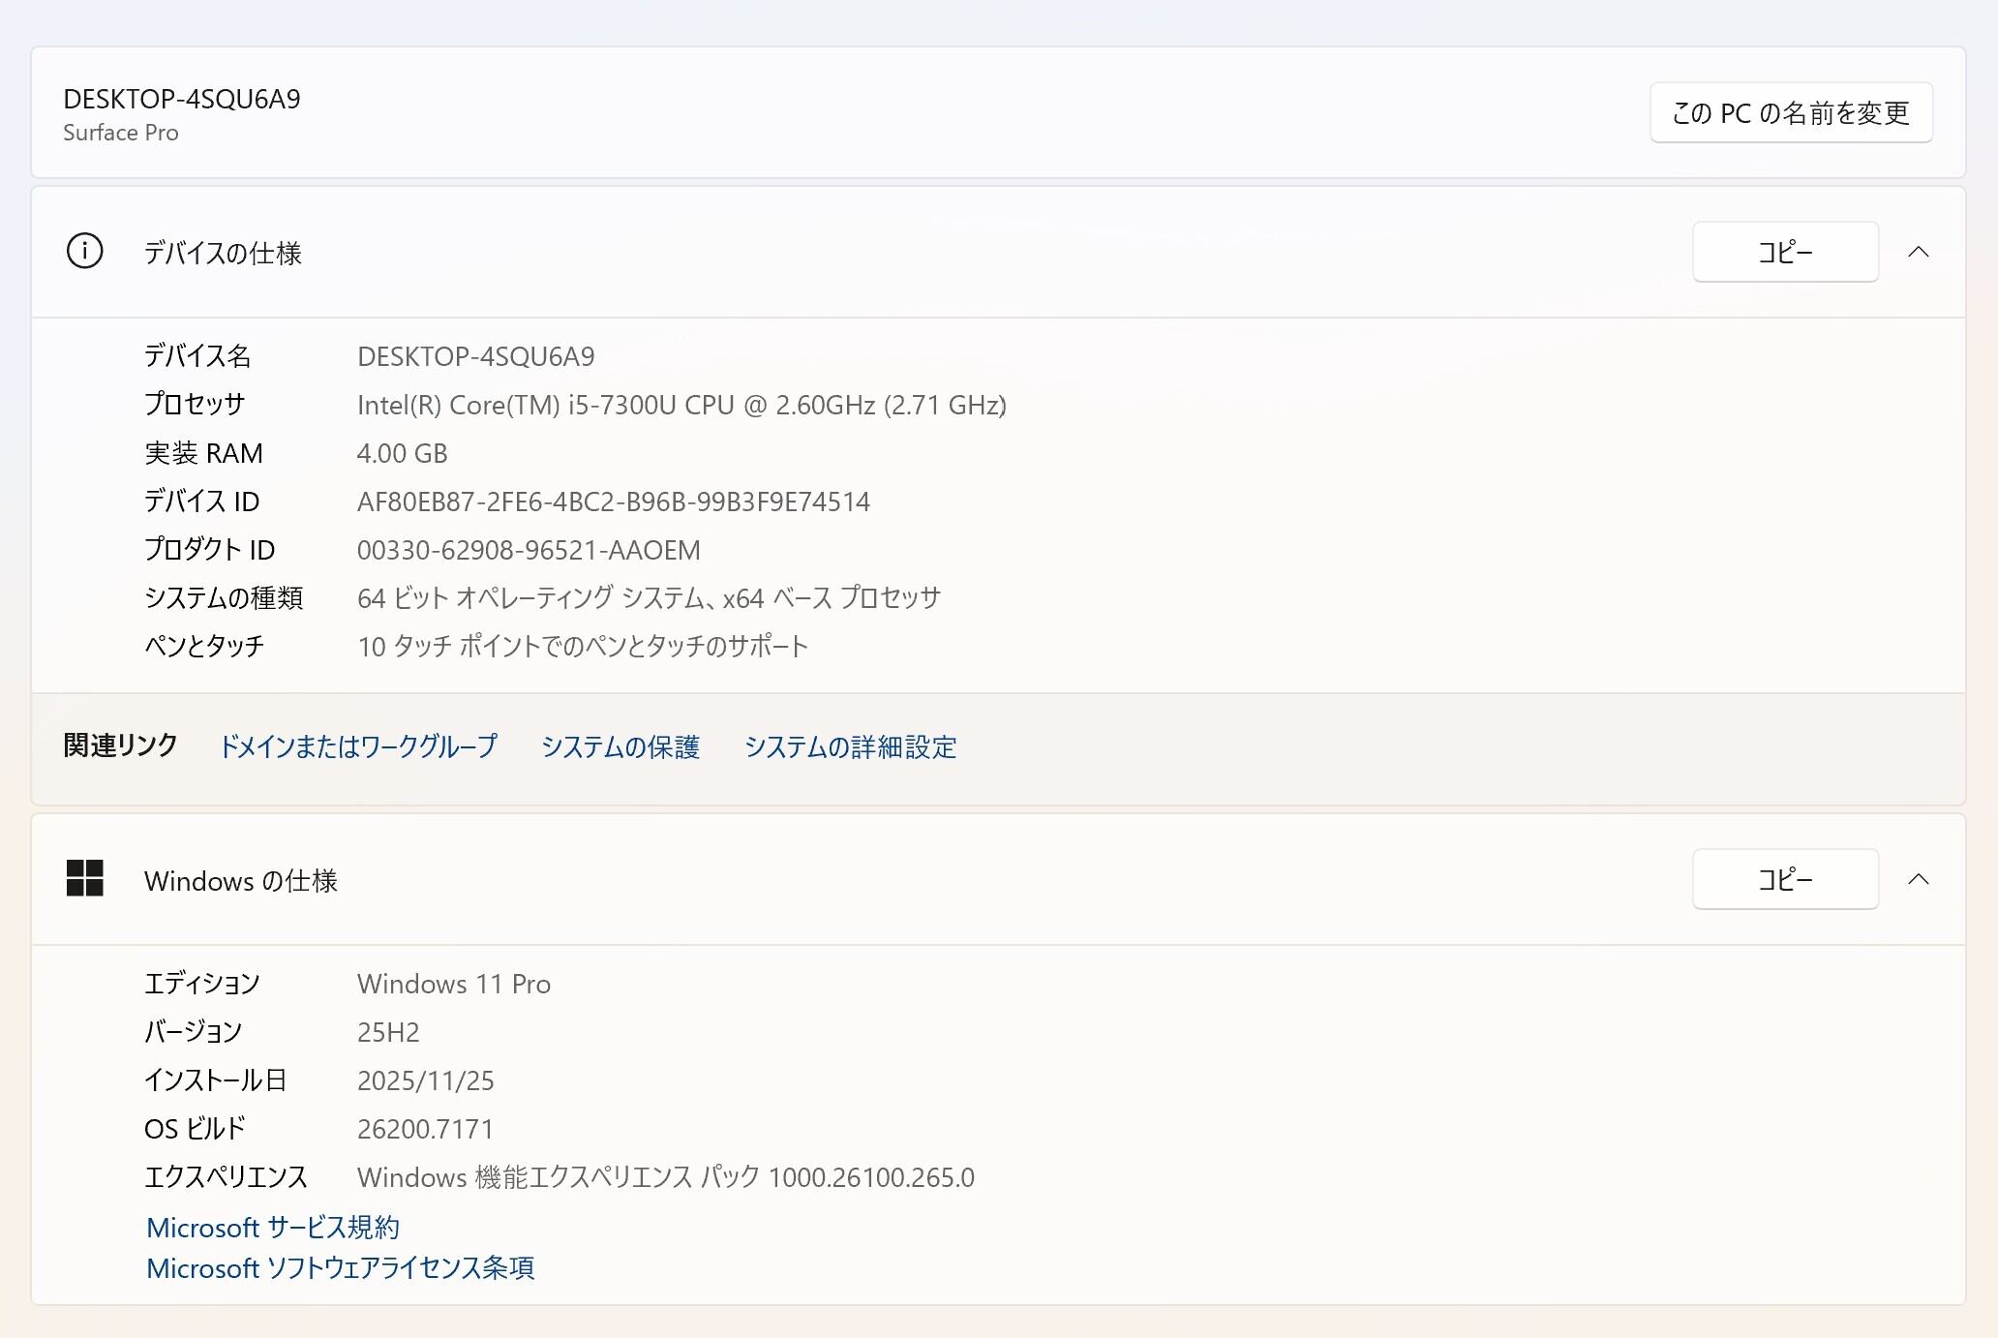This screenshot has width=1998, height=1338.
Task: Click the info icon beside デバイスの仕様
Action: 84,252
